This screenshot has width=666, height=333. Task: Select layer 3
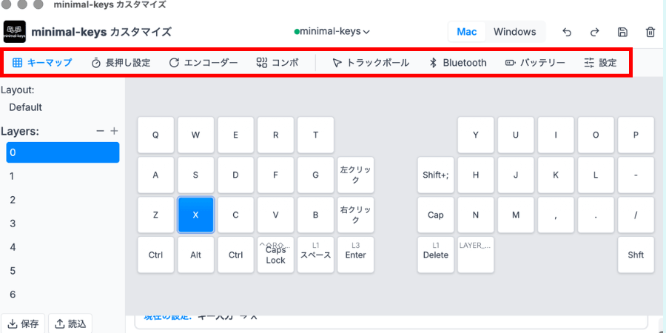click(x=63, y=223)
